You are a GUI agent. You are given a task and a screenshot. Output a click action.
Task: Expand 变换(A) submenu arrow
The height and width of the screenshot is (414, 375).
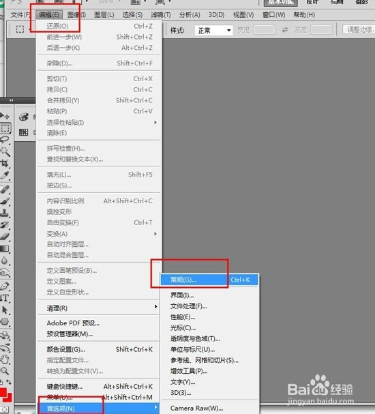pos(155,234)
